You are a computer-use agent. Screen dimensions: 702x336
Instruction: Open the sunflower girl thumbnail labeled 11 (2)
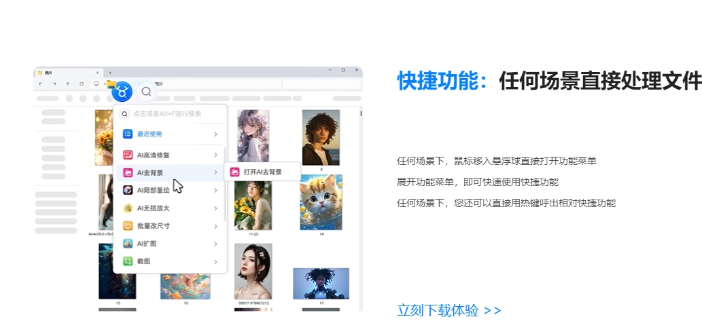[x=253, y=206]
